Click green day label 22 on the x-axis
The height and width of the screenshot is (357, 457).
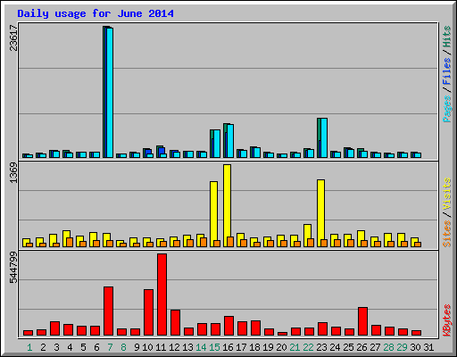[x=308, y=347]
